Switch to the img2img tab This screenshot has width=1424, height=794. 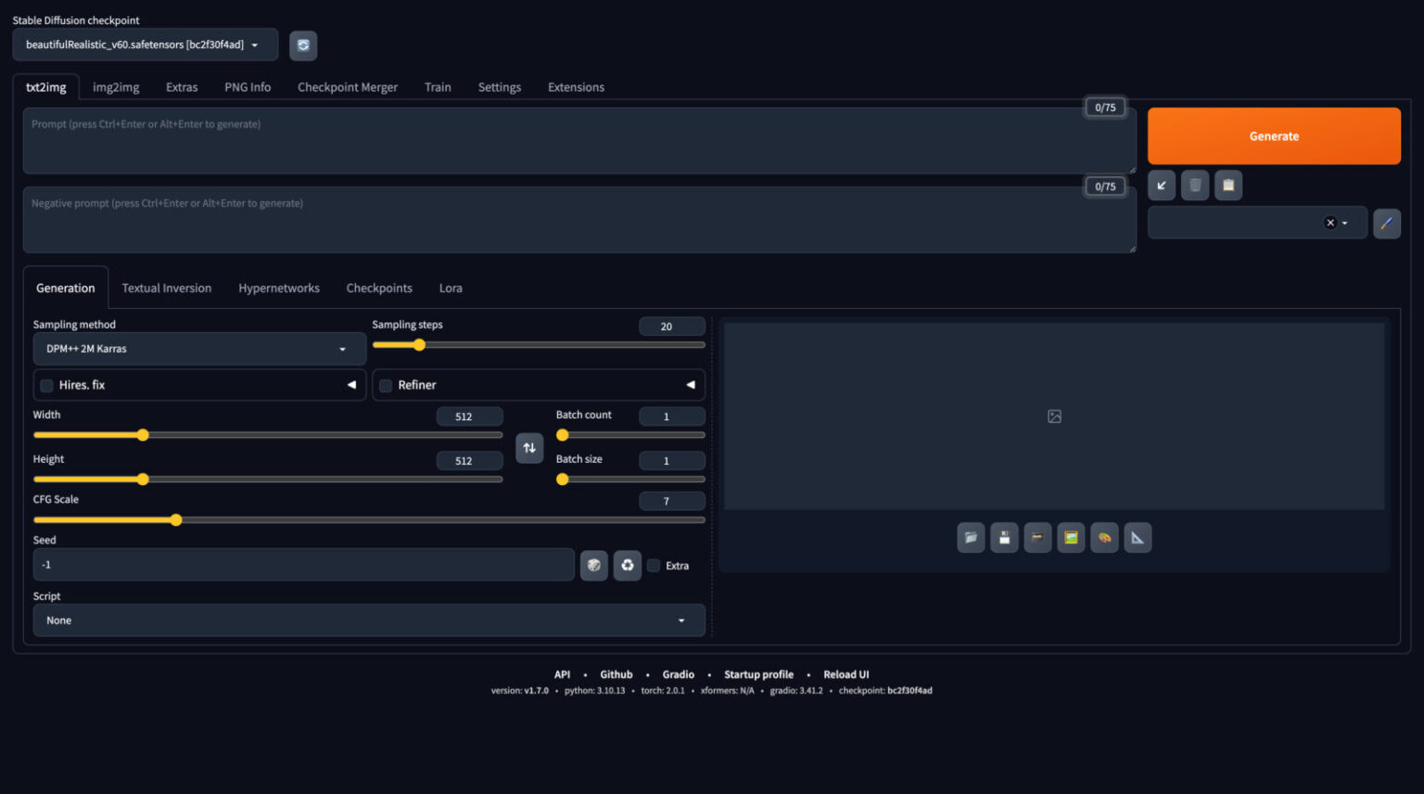115,86
